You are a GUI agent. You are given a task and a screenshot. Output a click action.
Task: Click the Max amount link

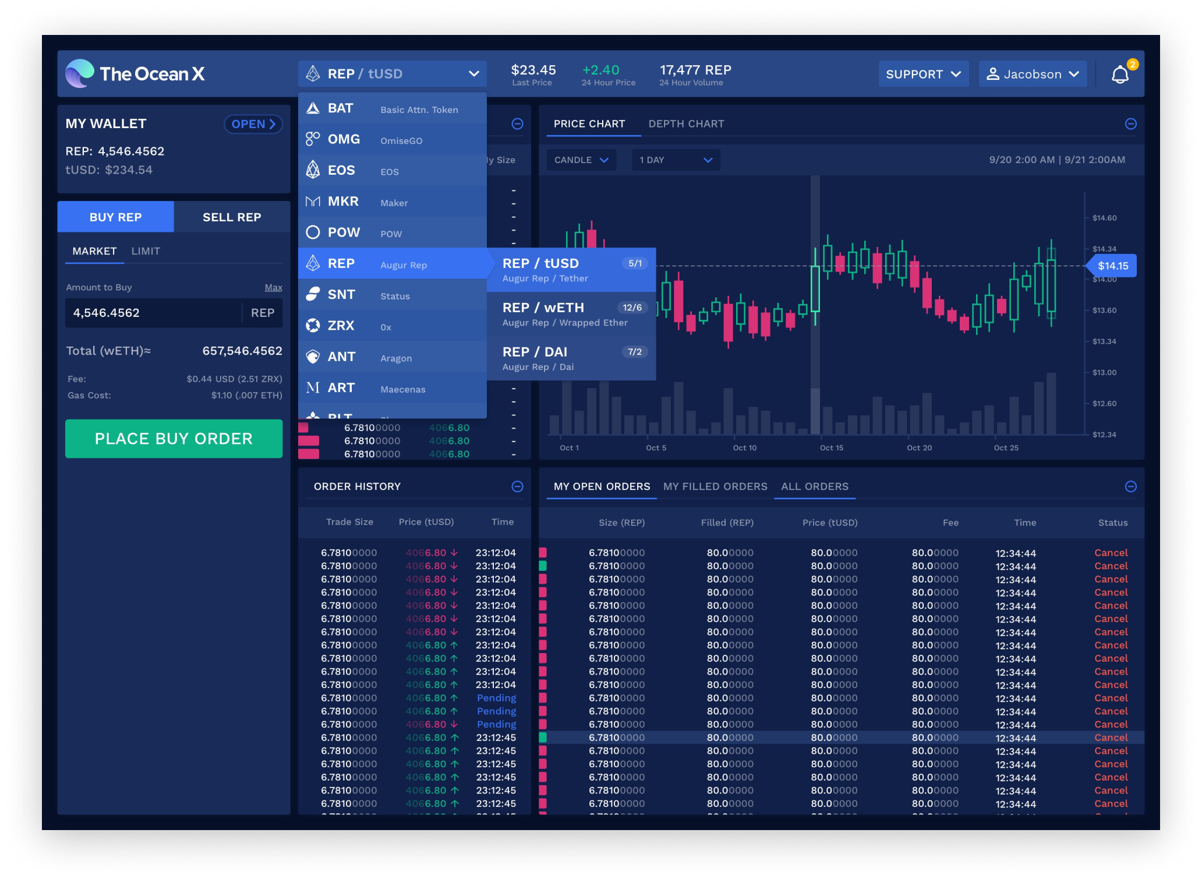click(273, 287)
